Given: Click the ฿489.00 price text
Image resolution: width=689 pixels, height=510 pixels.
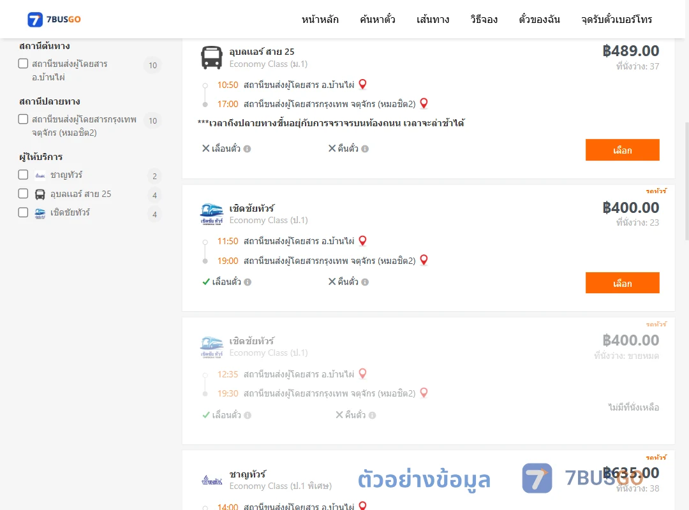Looking at the screenshot, I should click(x=630, y=50).
